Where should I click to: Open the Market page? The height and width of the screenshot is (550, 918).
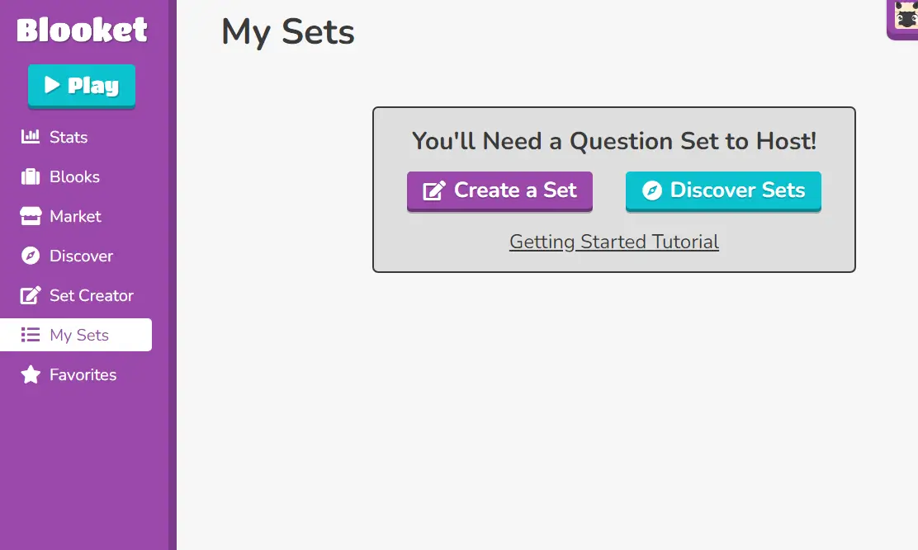click(x=76, y=216)
